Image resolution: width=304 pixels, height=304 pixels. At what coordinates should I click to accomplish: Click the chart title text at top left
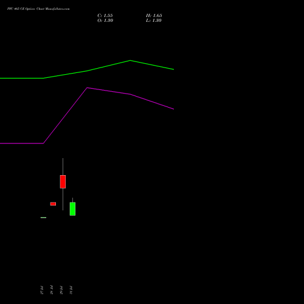(x=38, y=9)
